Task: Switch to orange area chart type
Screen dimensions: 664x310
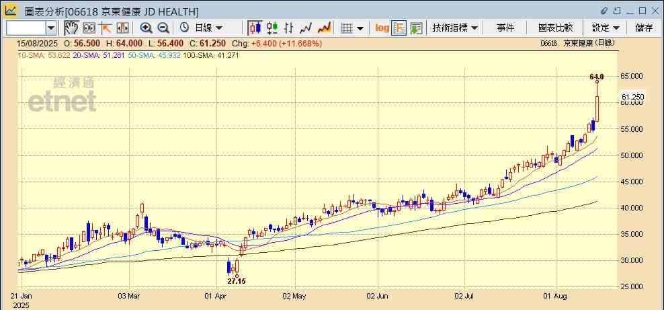Action: coord(324,28)
